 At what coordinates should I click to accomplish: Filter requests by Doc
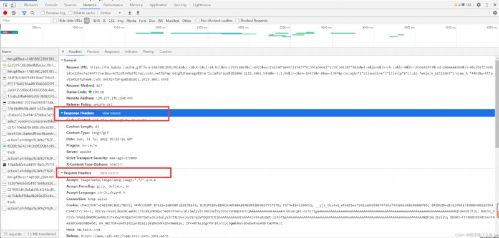point(152,21)
